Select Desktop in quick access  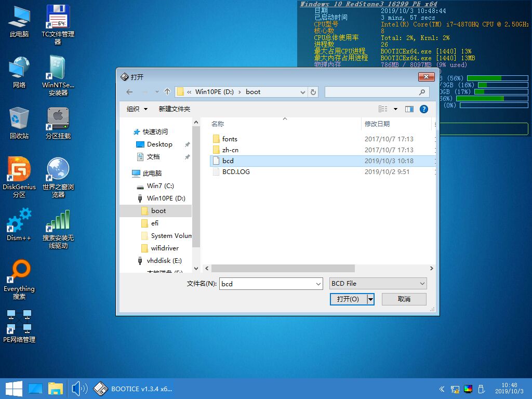click(x=159, y=144)
